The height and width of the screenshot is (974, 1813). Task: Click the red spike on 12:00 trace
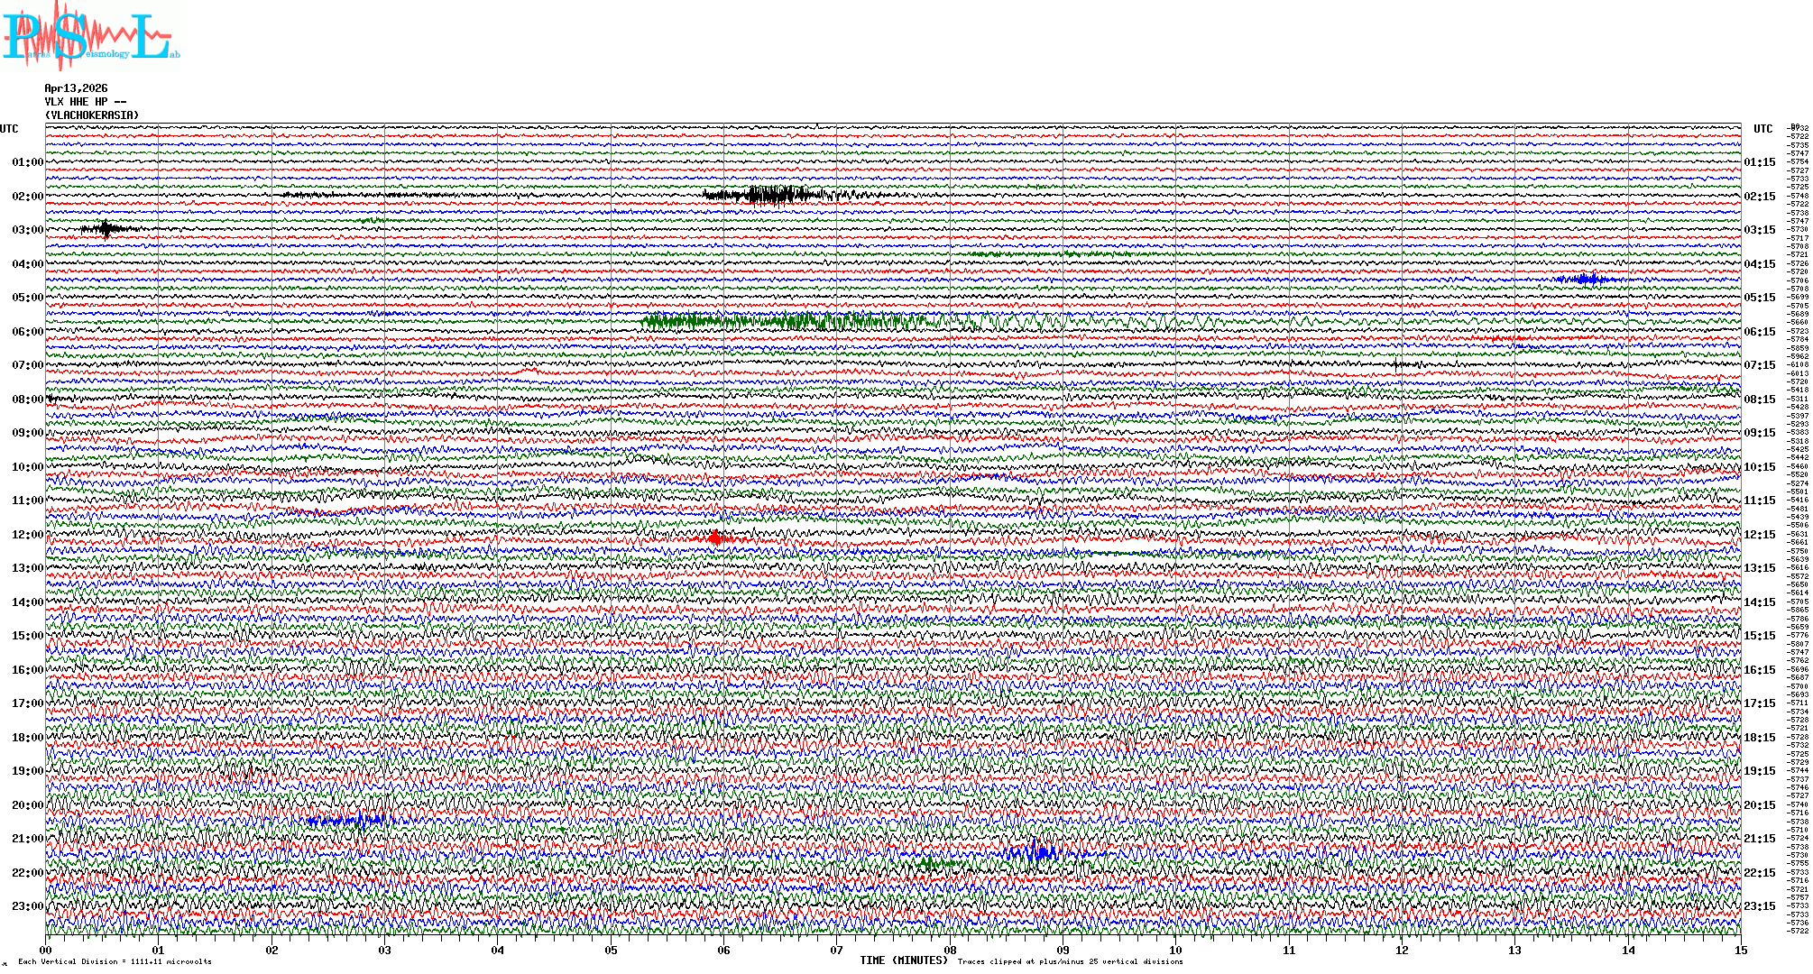click(715, 538)
